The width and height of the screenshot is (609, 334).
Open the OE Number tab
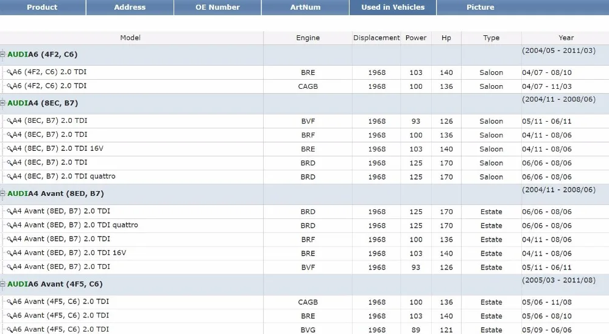217,7
